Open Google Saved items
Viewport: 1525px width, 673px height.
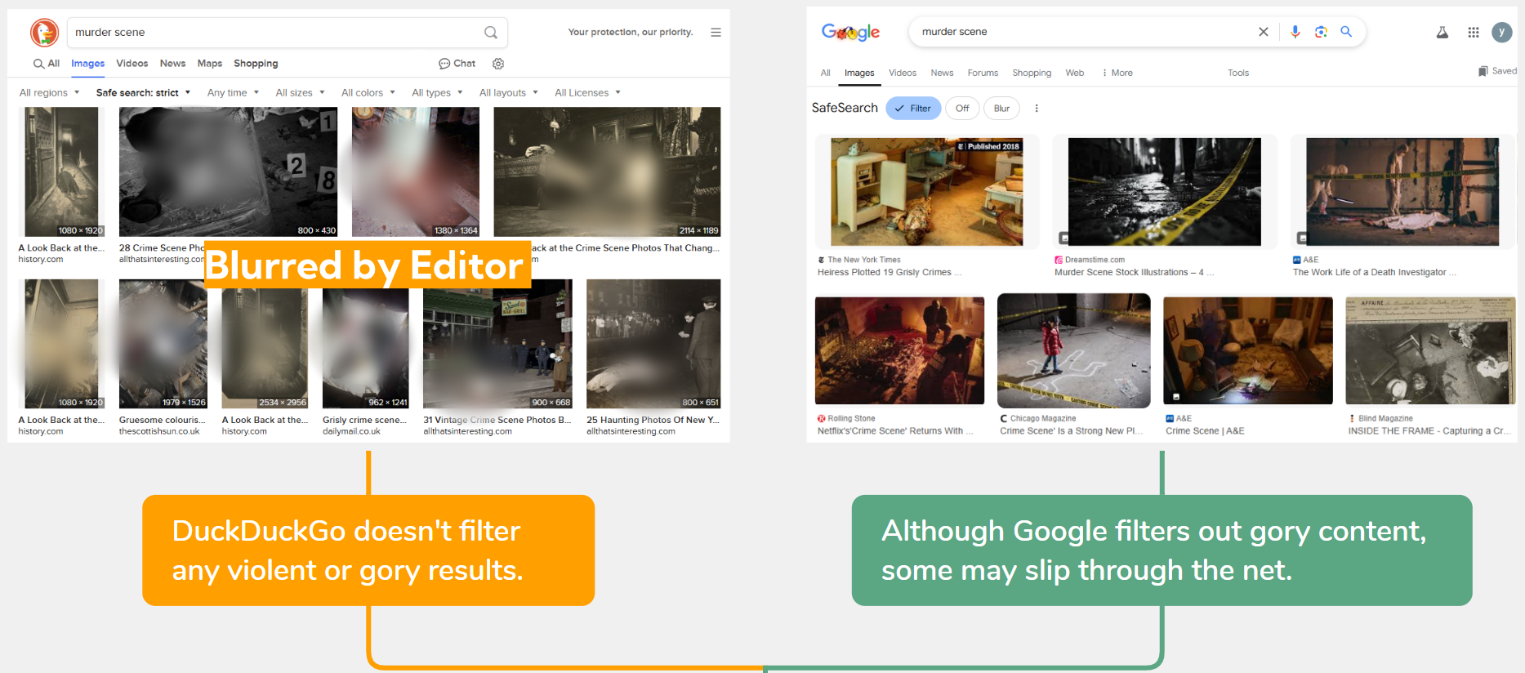[x=1497, y=71]
